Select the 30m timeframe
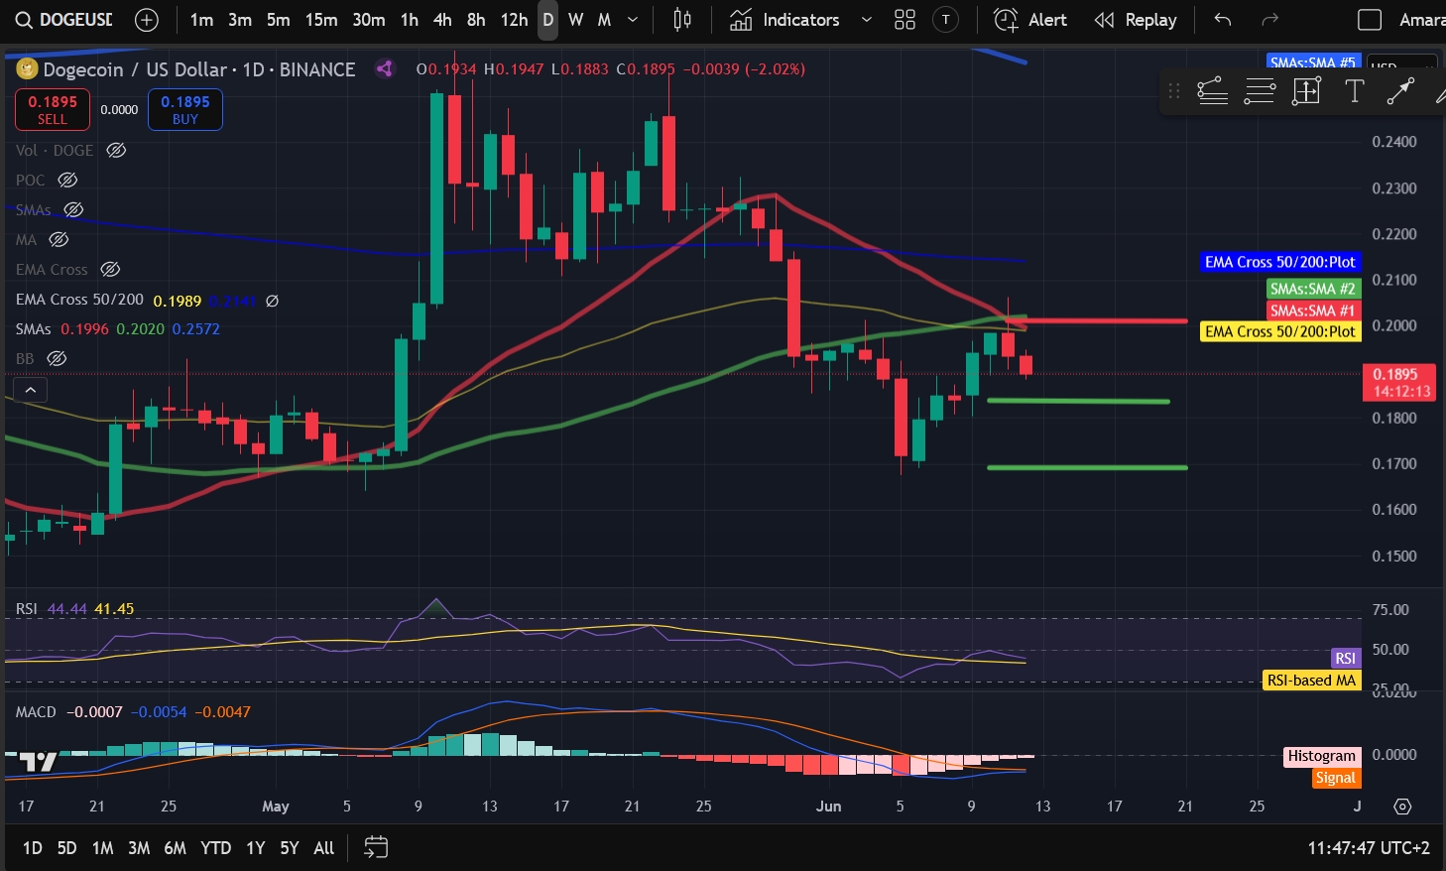The image size is (1446, 871). [368, 20]
